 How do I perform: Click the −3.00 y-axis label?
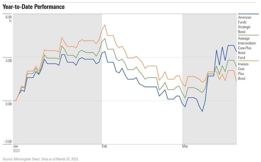pos(8,142)
